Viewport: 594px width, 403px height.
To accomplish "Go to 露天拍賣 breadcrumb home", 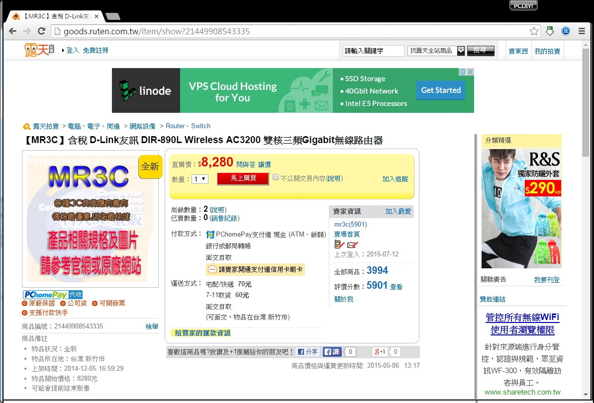I will [46, 126].
